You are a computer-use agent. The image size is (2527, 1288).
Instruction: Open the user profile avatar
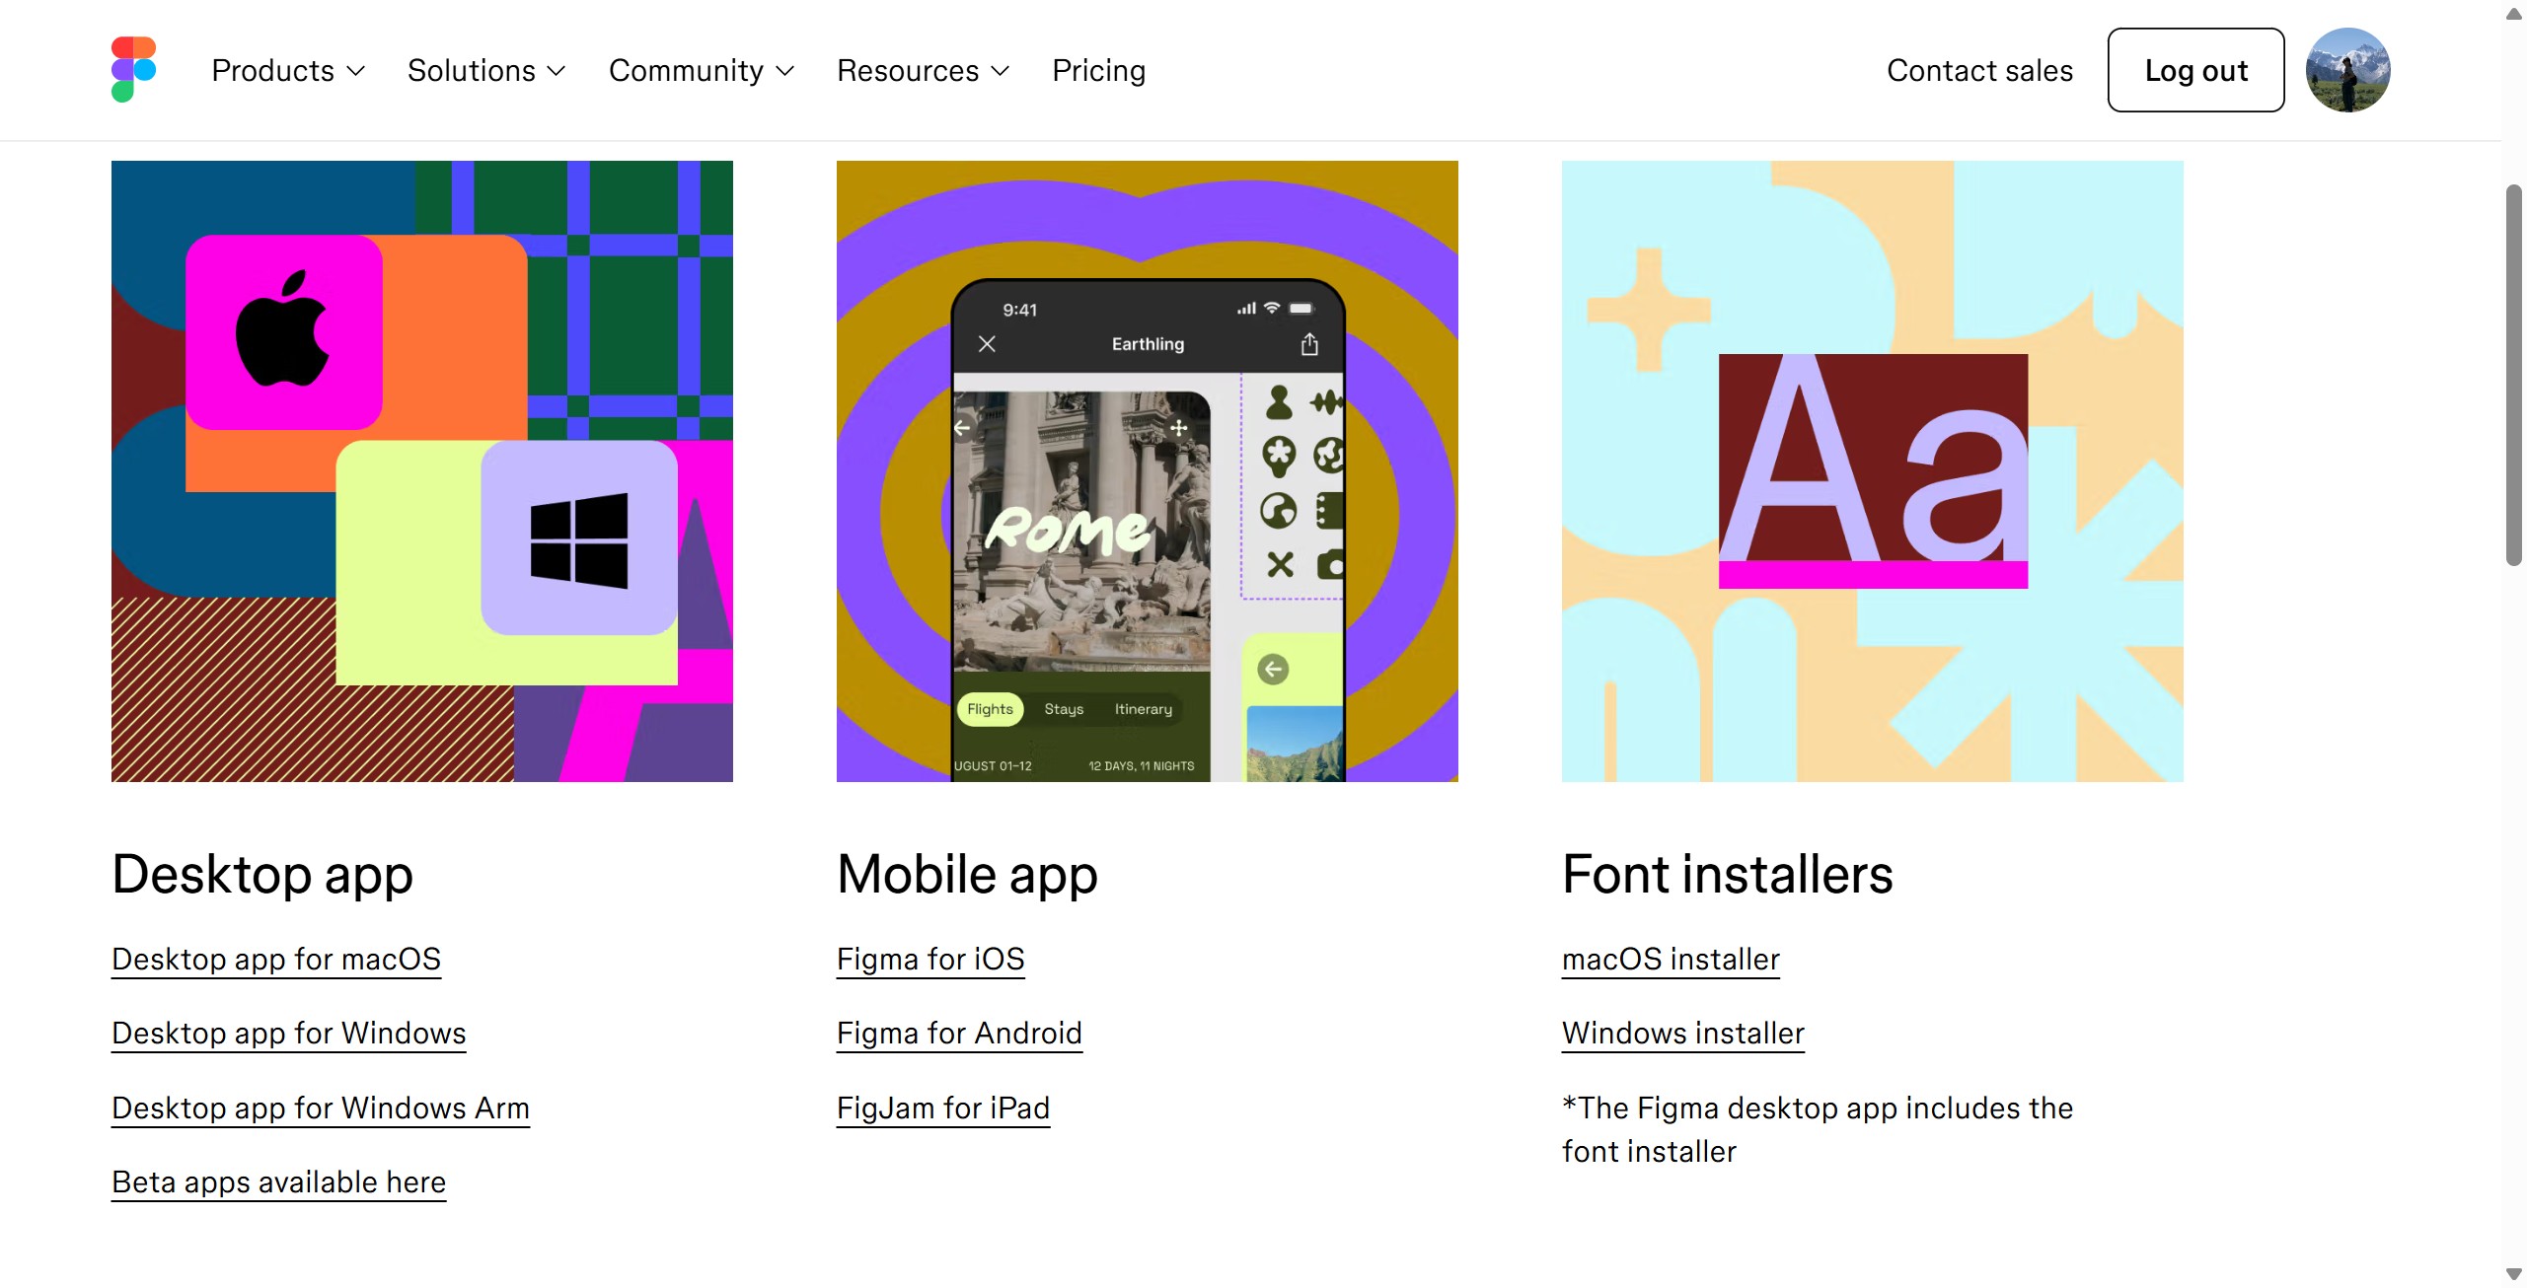[x=2347, y=70]
